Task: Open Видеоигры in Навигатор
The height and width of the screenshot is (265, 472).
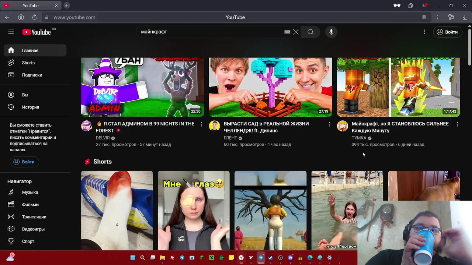Action: click(35, 229)
